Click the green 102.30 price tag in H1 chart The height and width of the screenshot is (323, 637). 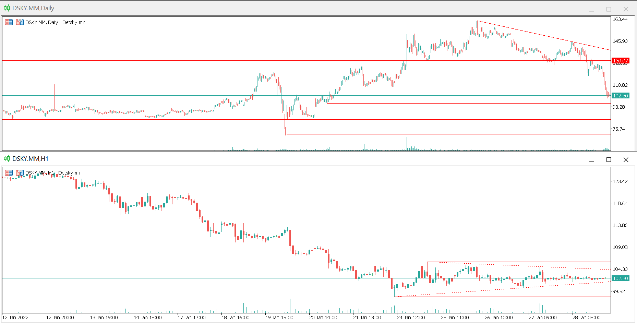click(x=621, y=278)
